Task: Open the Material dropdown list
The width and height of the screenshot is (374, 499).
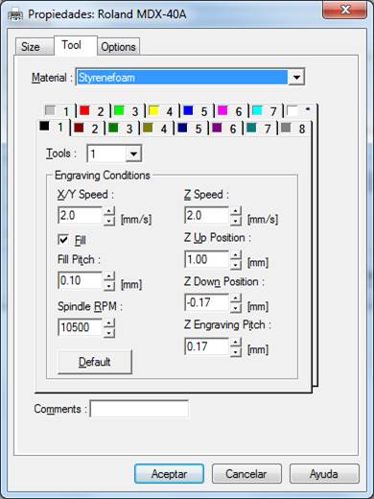Action: pyautogui.click(x=296, y=77)
